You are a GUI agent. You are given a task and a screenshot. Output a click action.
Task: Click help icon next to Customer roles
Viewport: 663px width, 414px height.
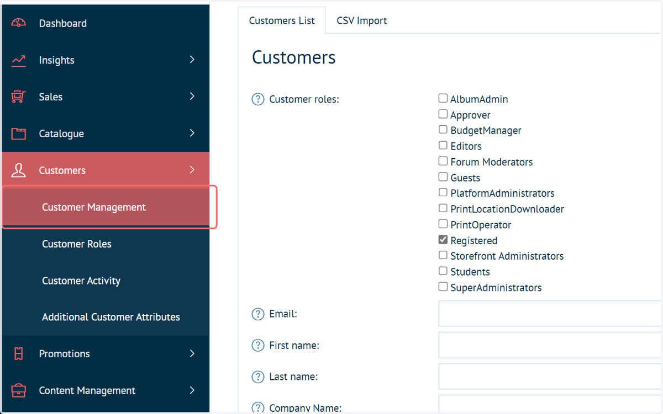[x=258, y=99]
